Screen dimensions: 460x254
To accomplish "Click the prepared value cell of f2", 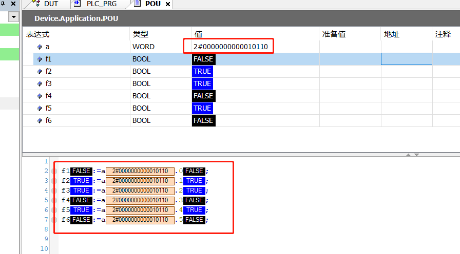I will pyautogui.click(x=350, y=71).
